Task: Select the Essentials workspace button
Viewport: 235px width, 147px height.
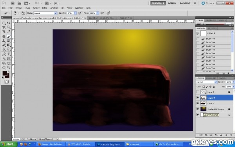Action: tap(158, 3)
